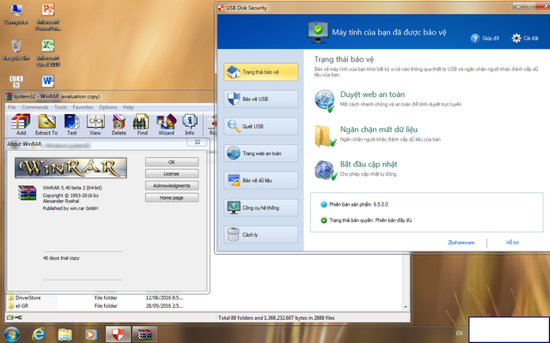
Task: Click the protected computer monitor icon
Action: [318, 33]
